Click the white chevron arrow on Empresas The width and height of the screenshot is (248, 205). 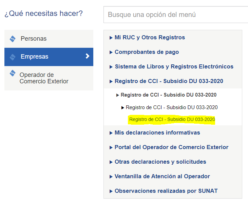[88, 56]
